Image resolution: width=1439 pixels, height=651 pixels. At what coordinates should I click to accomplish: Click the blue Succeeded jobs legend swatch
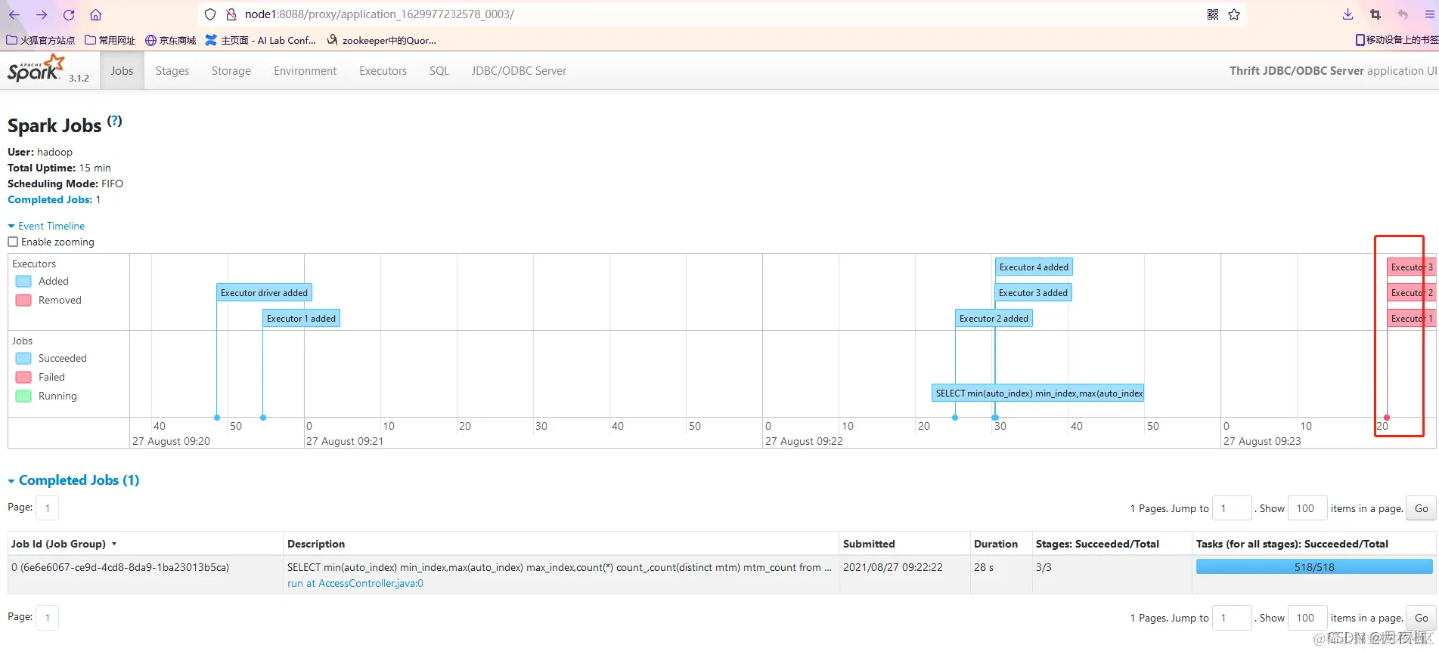23,358
